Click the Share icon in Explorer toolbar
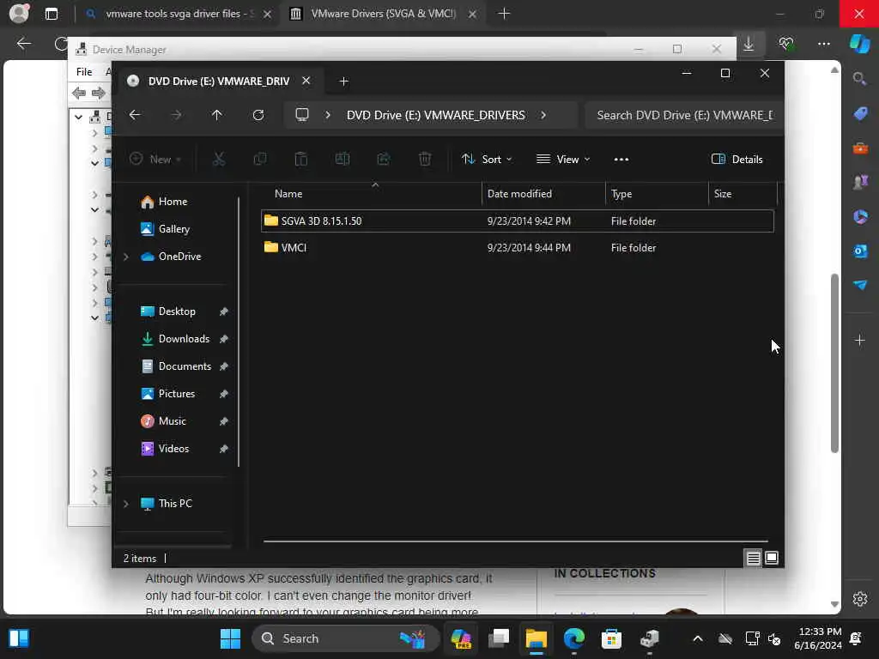The image size is (879, 659). [x=384, y=159]
